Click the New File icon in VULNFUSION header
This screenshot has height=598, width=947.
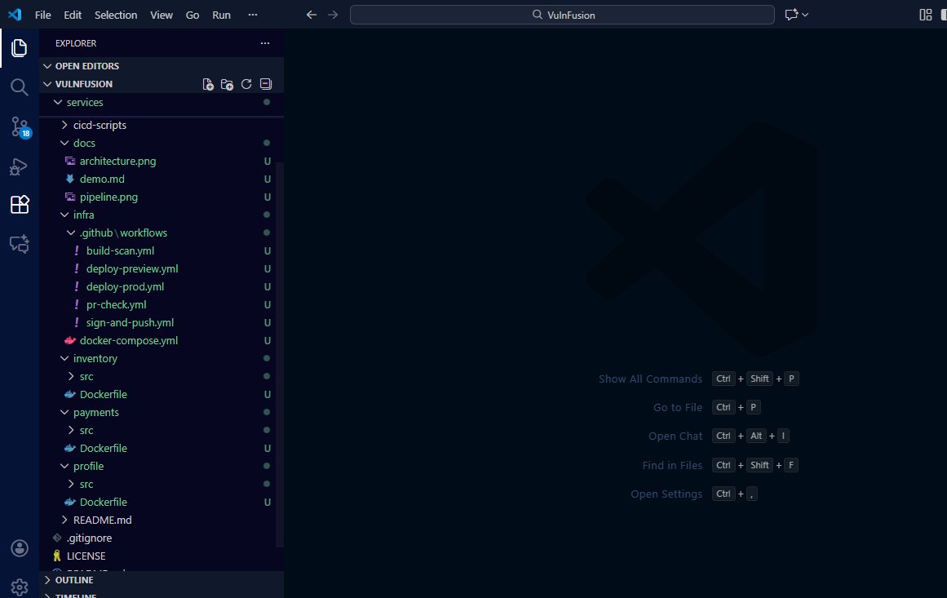tap(208, 84)
